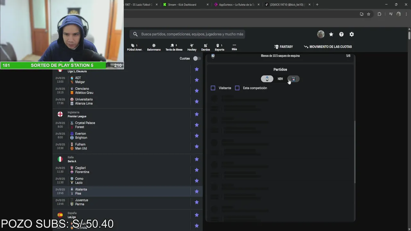Image resolution: width=411 pixels, height=231 pixels.
Task: Expand the Más sports menu
Action: [234, 47]
